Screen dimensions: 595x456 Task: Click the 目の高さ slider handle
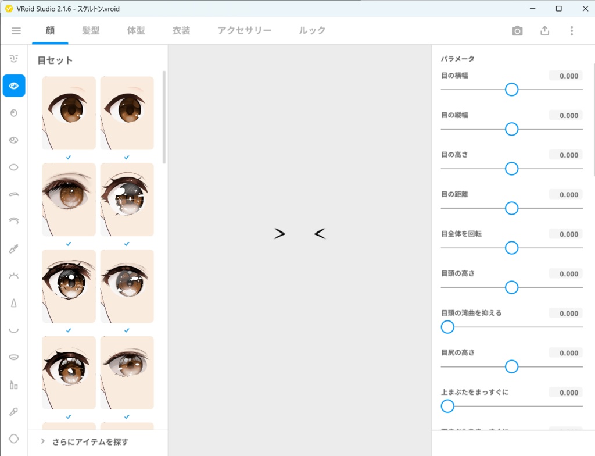point(511,169)
